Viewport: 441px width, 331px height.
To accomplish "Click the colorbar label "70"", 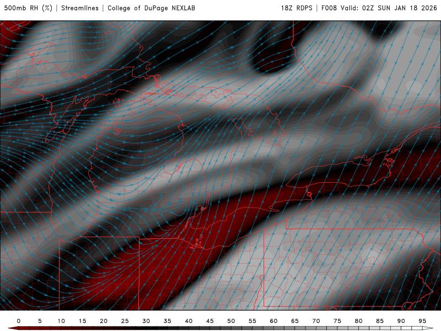I will pos(316,321).
